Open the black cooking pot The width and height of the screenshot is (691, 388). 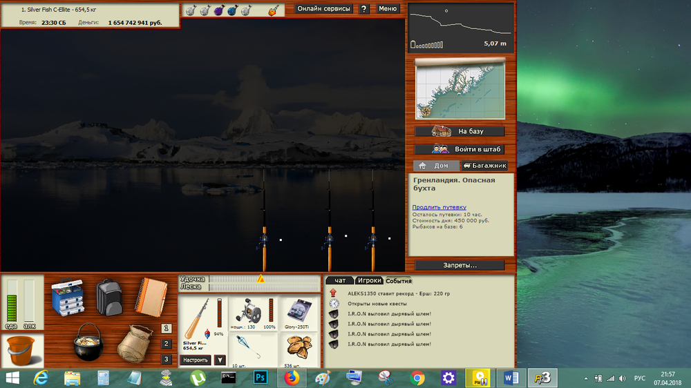(x=88, y=342)
